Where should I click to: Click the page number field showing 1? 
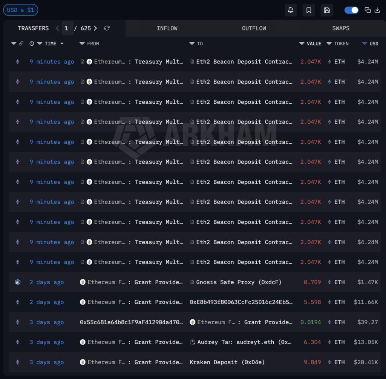(67, 28)
